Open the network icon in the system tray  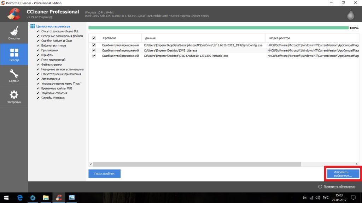pyautogui.click(x=311, y=198)
